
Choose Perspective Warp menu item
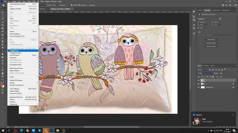[x=23, y=53]
